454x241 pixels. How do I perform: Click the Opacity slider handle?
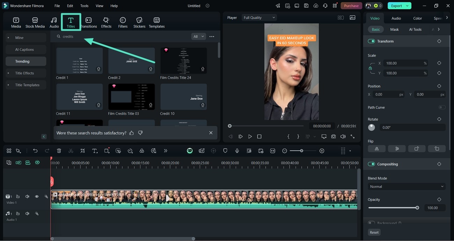417,208
